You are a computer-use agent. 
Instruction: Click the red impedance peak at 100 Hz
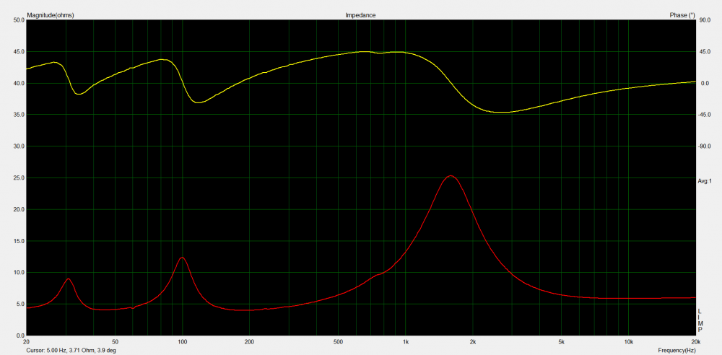pyautogui.click(x=182, y=258)
